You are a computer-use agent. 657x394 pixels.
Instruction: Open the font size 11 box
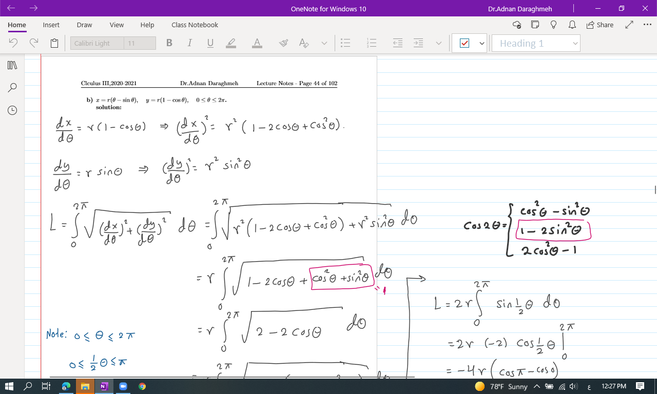coord(140,43)
